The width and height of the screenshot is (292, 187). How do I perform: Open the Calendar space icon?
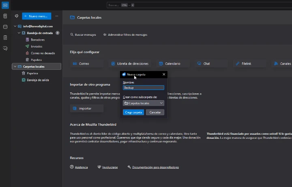point(5,27)
